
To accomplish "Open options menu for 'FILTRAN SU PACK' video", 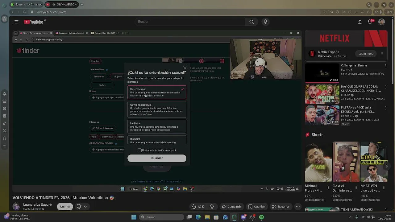I will [386, 108].
